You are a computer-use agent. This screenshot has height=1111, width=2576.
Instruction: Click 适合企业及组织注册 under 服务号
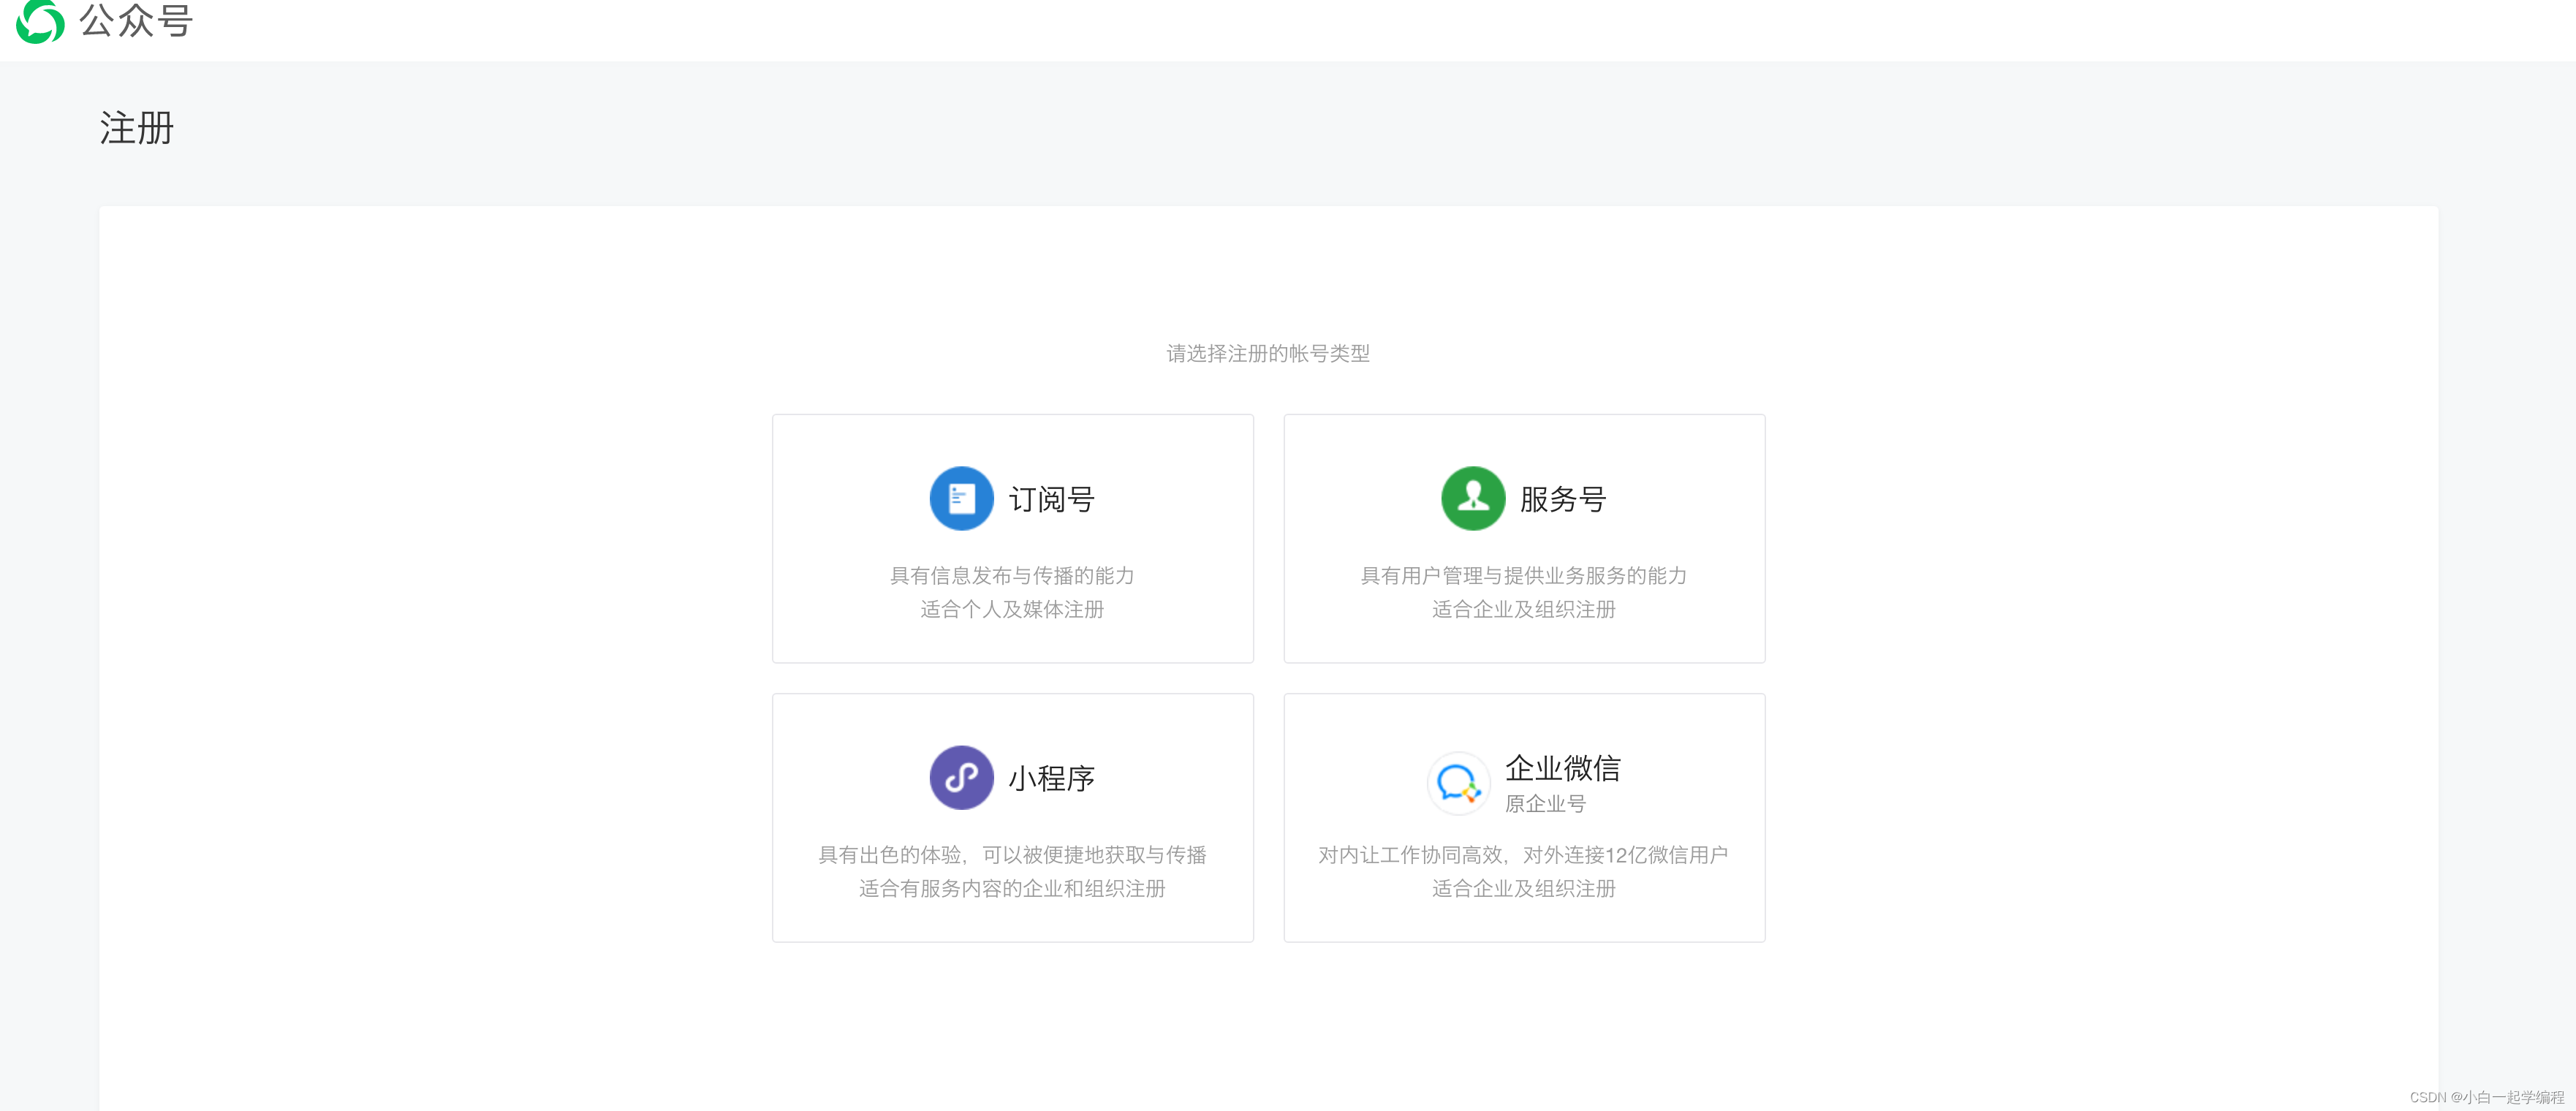tap(1523, 609)
